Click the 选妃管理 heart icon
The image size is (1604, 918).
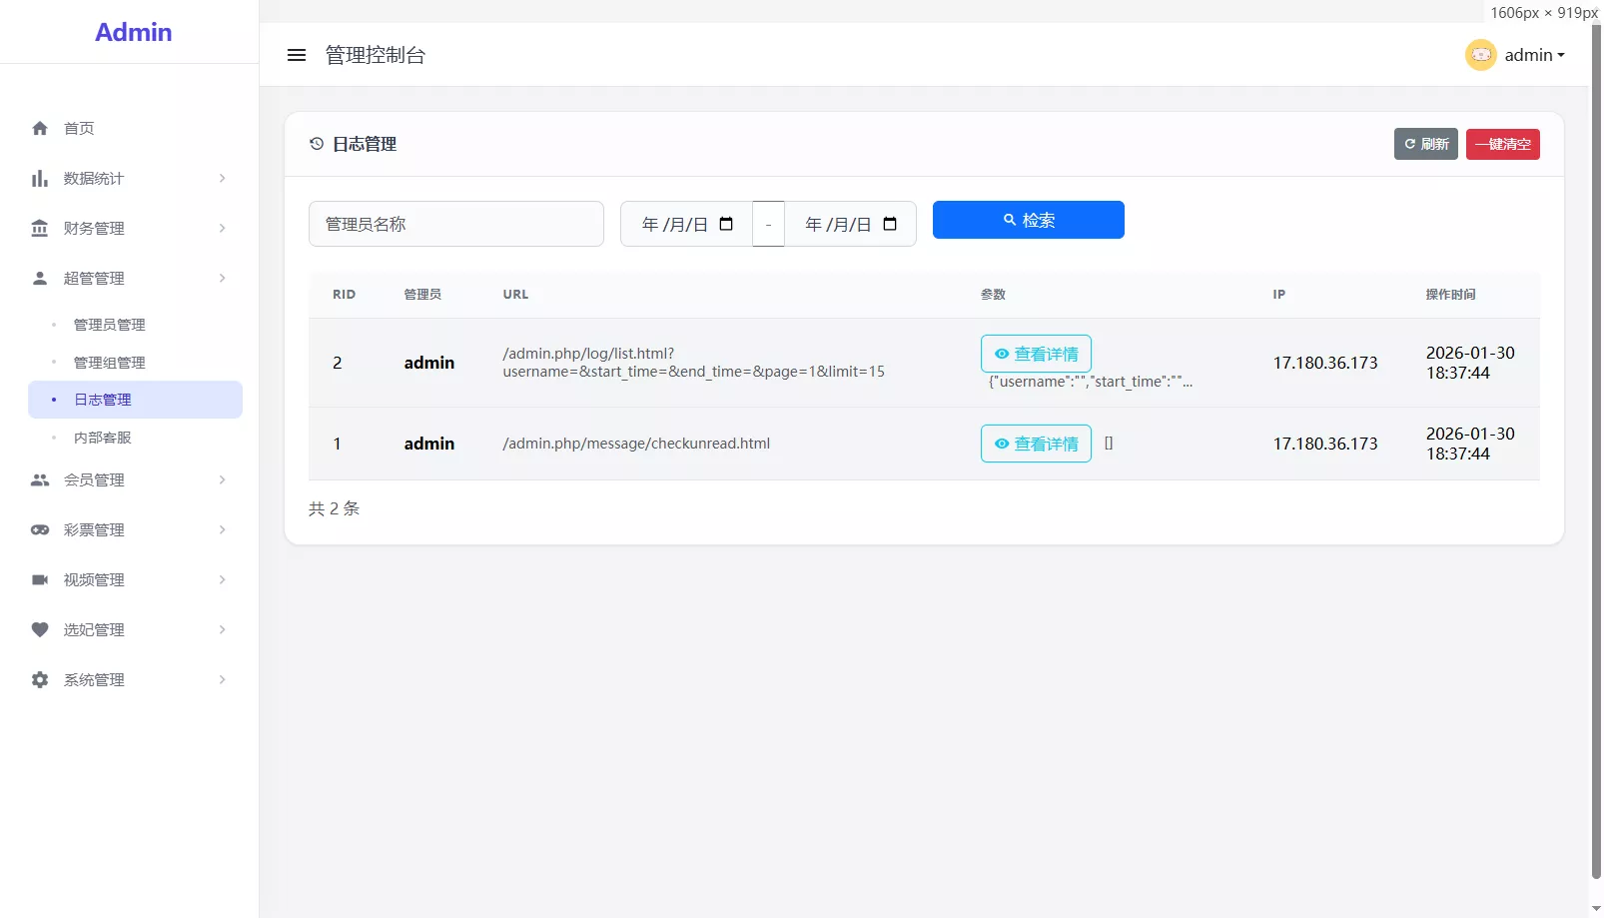40,629
